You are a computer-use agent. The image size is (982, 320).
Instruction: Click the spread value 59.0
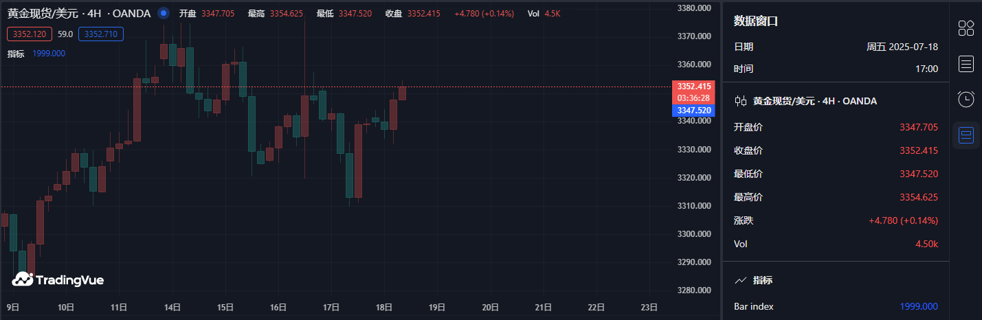65,33
